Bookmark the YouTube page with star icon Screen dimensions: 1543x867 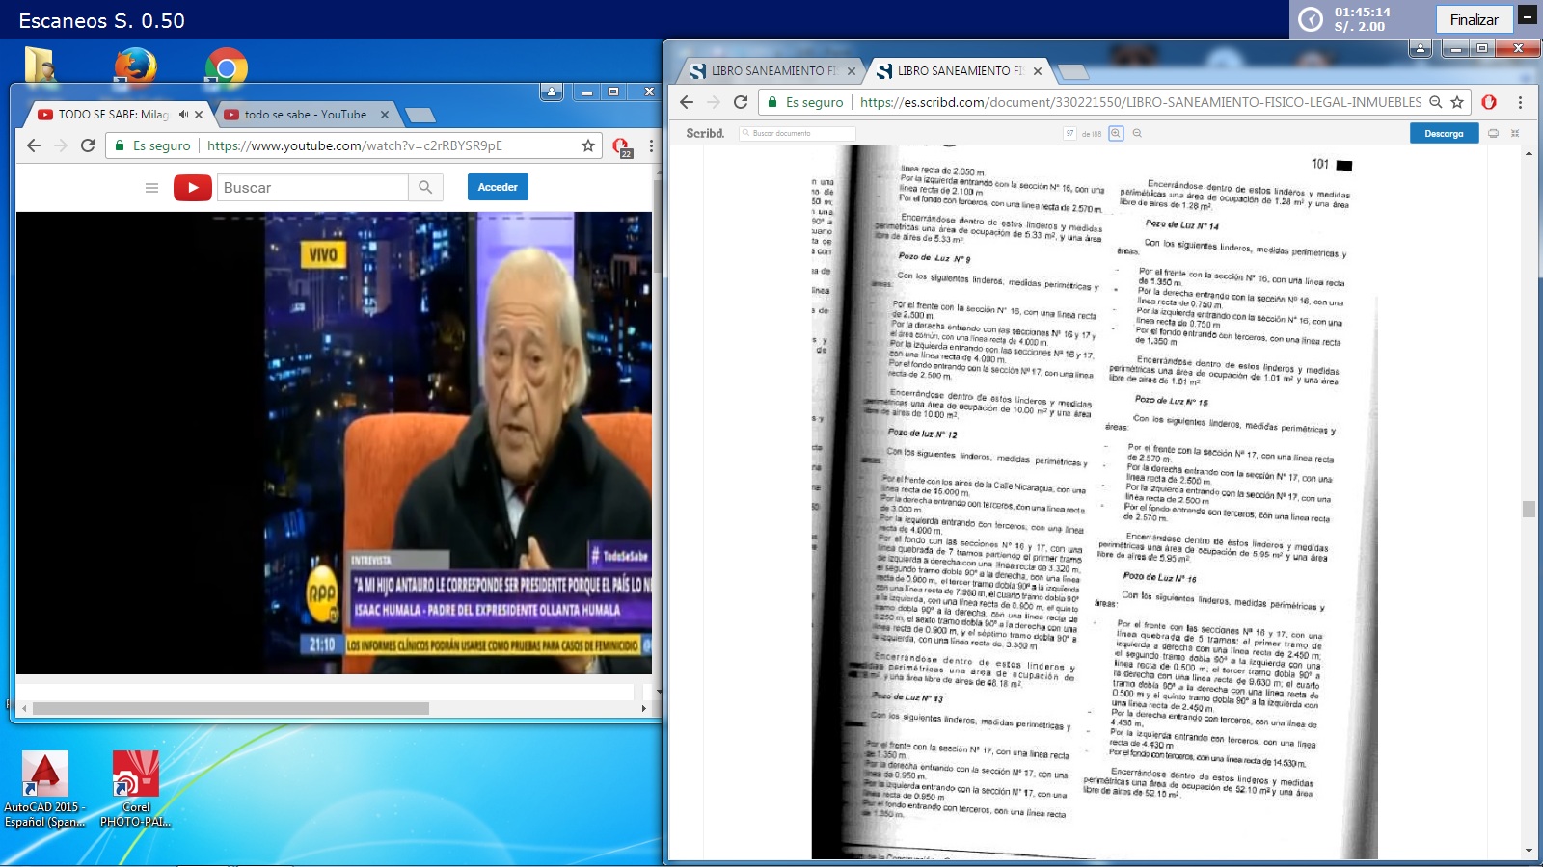587,145
